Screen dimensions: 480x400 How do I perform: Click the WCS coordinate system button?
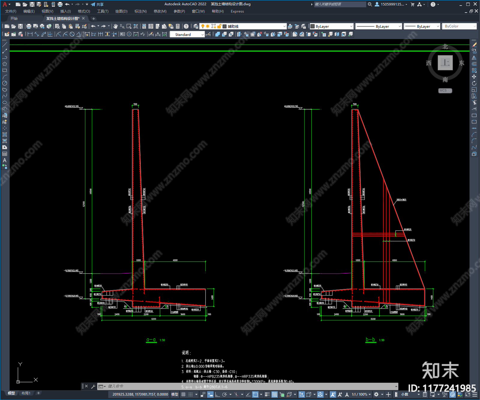(x=445, y=91)
